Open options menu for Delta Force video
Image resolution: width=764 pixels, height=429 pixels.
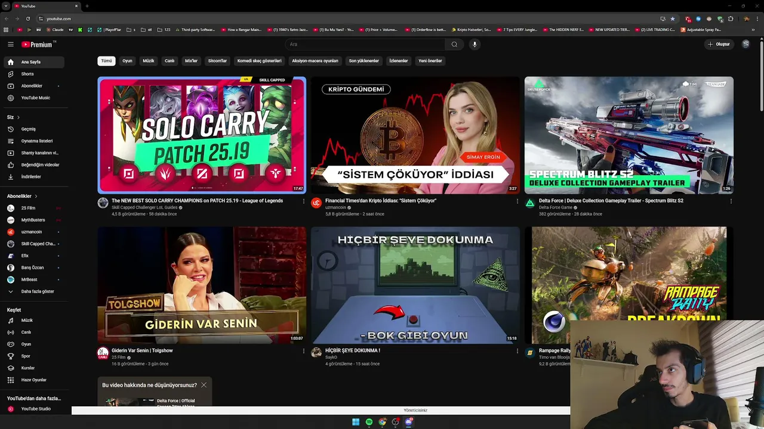731,201
